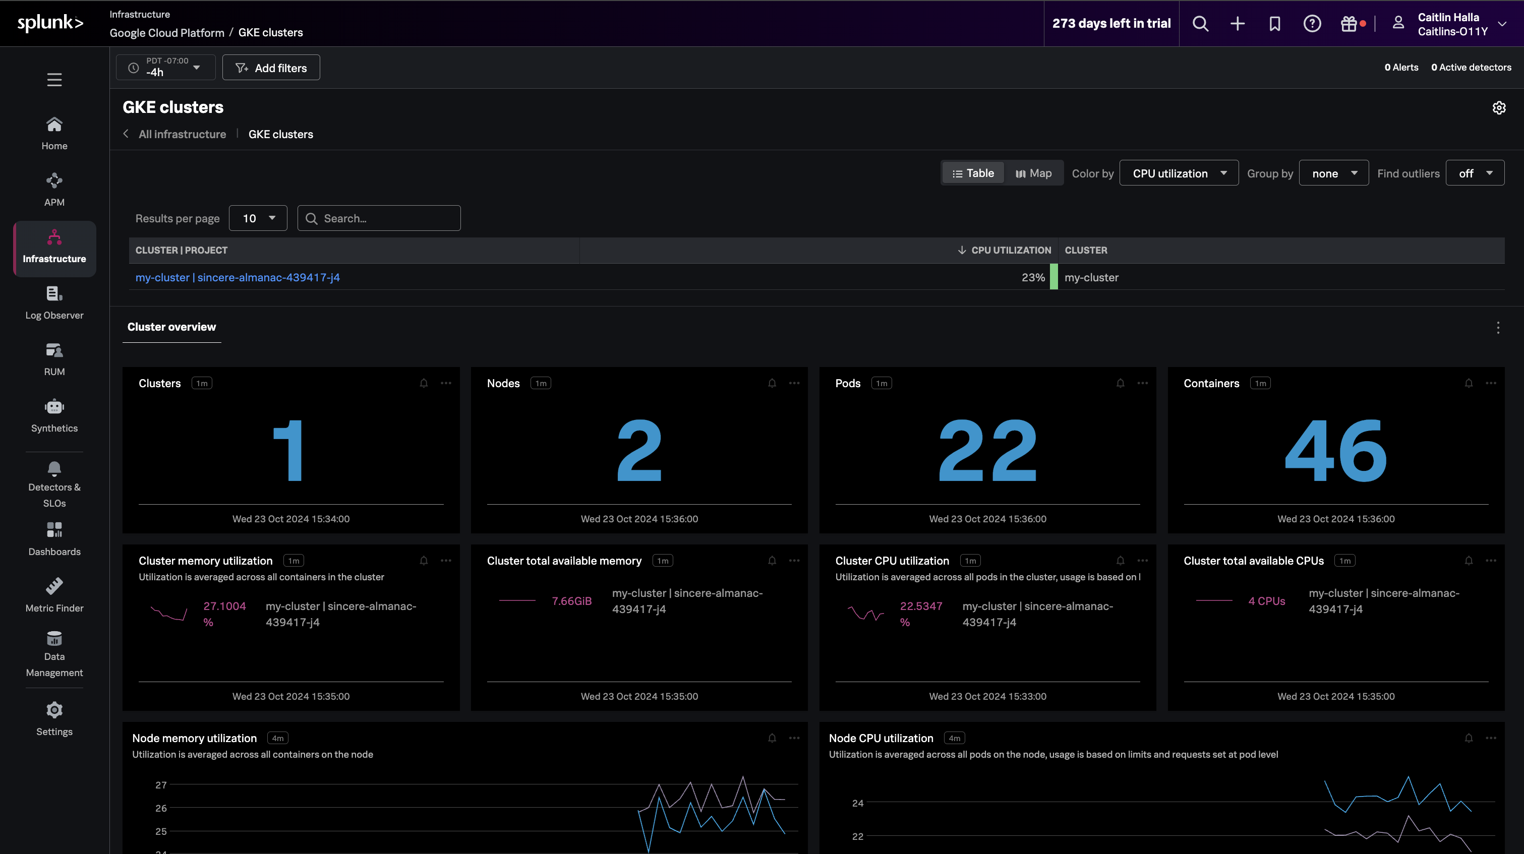1524x854 pixels.
Task: Click the Cluster total available CPUs title
Action: [1254, 561]
